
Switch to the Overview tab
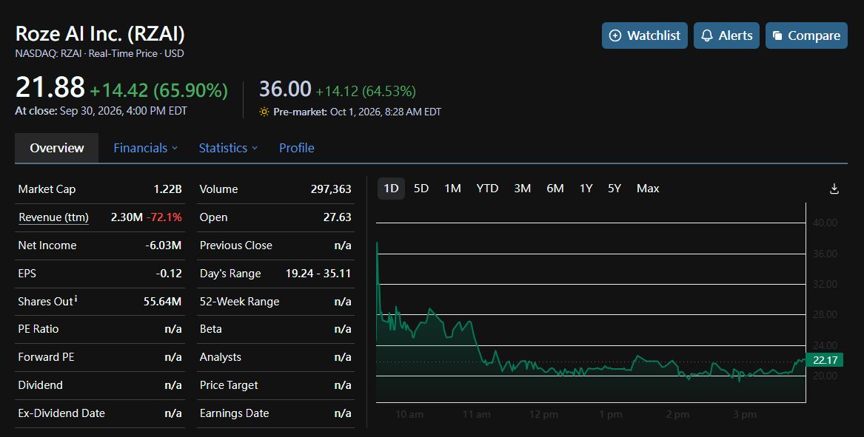(x=57, y=148)
